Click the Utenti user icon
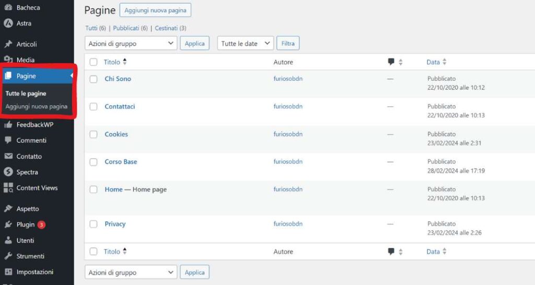Screen dimensions: 535x285 click(8, 240)
